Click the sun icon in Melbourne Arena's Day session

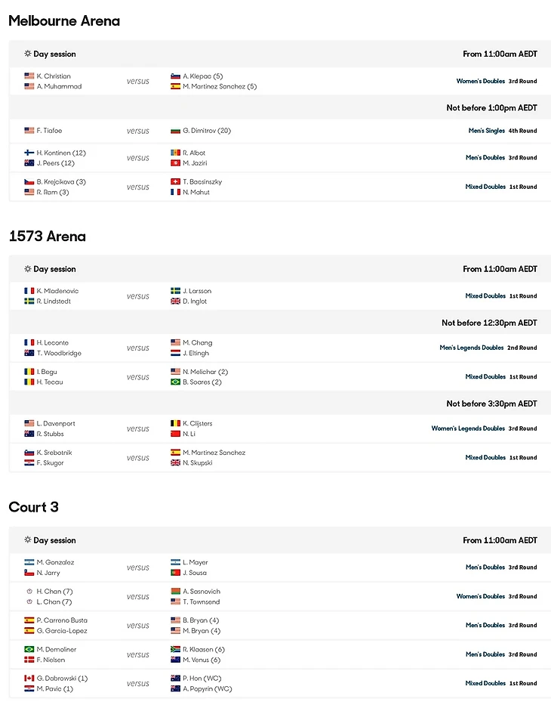pos(28,54)
